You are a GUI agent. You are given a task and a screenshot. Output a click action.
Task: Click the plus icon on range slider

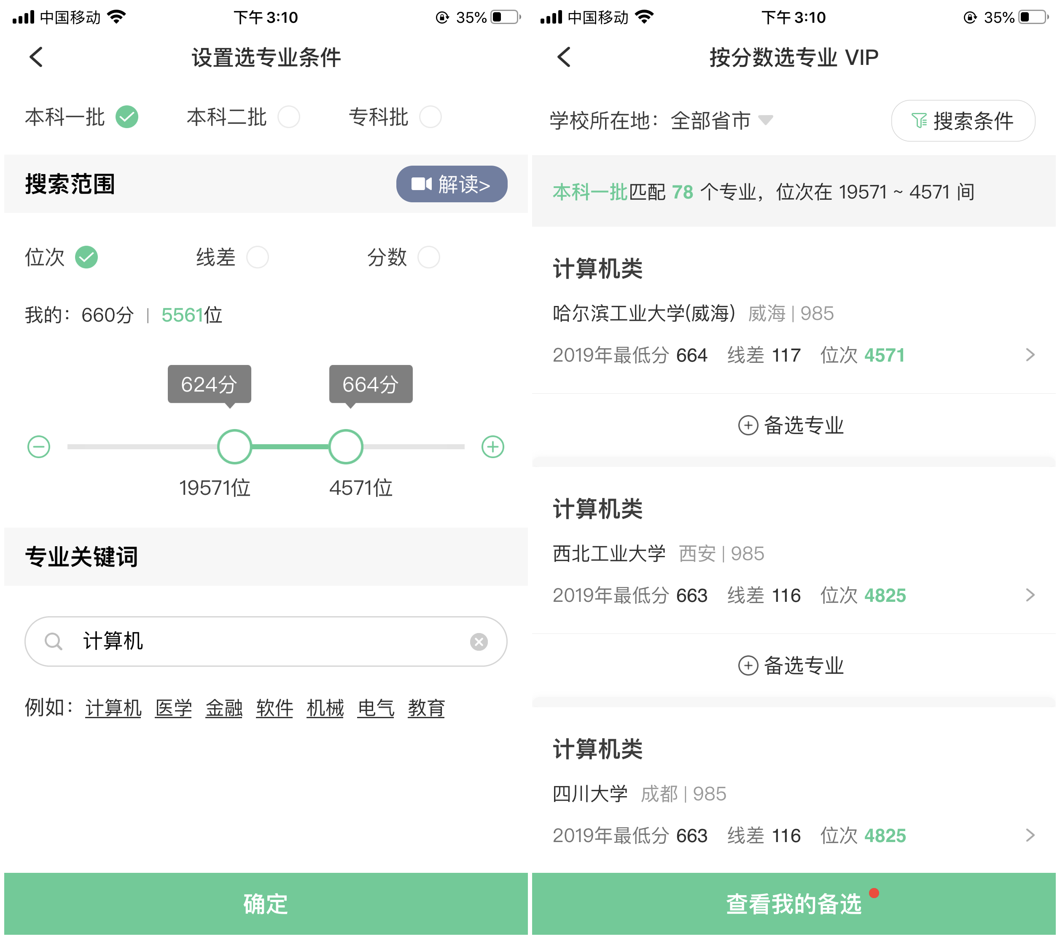492,446
